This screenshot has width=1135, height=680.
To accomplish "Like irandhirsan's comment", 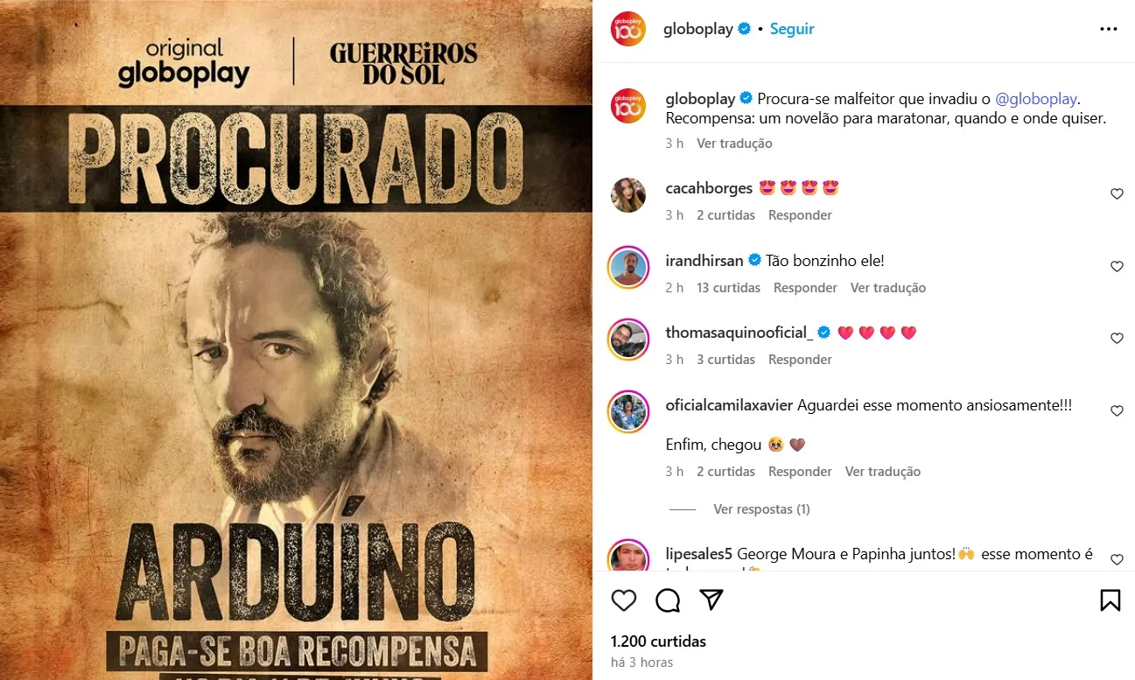I will point(1117,267).
